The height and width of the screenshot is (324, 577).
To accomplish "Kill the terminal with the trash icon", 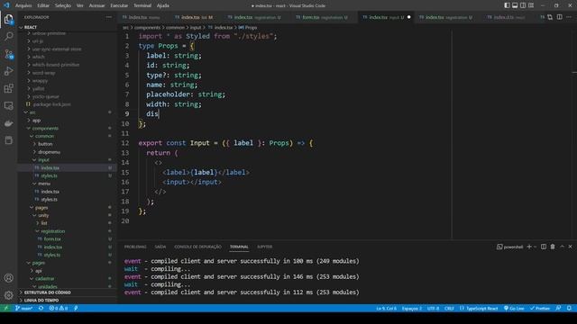I will point(553,247).
